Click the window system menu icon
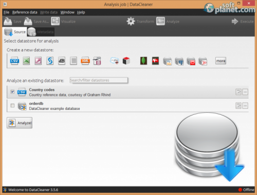This screenshot has width=257, height=195. tap(5, 4)
